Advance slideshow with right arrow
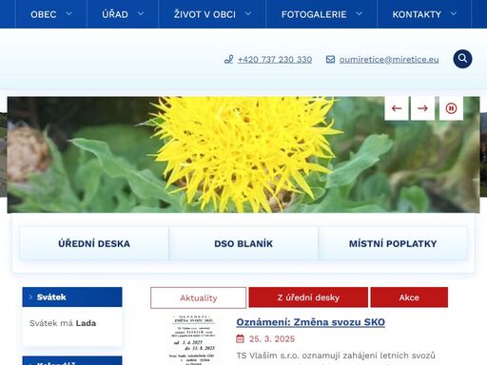This screenshot has width=487, height=365. click(x=422, y=108)
